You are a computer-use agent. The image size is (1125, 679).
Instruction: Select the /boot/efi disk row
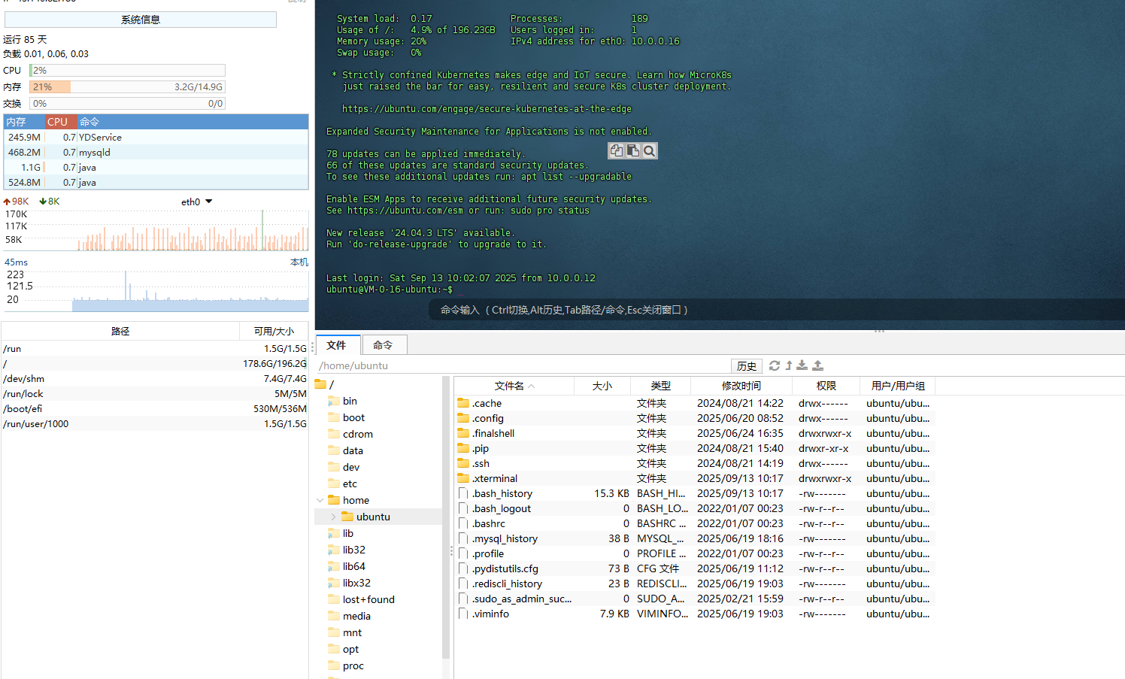[155, 409]
